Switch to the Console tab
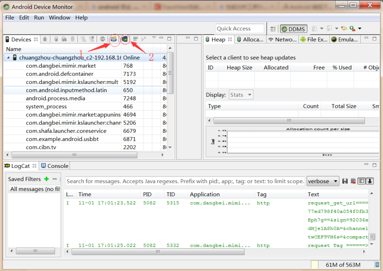 (55, 166)
